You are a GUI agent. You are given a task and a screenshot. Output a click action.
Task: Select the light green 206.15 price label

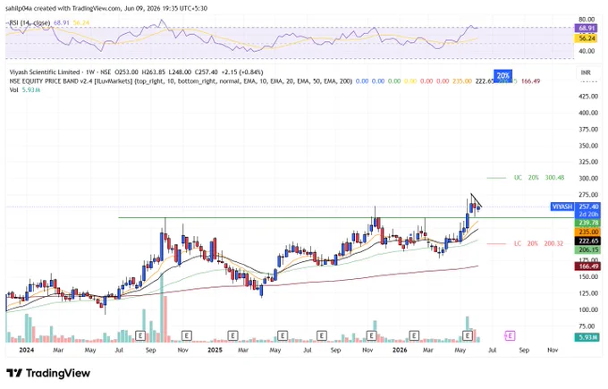click(588, 250)
